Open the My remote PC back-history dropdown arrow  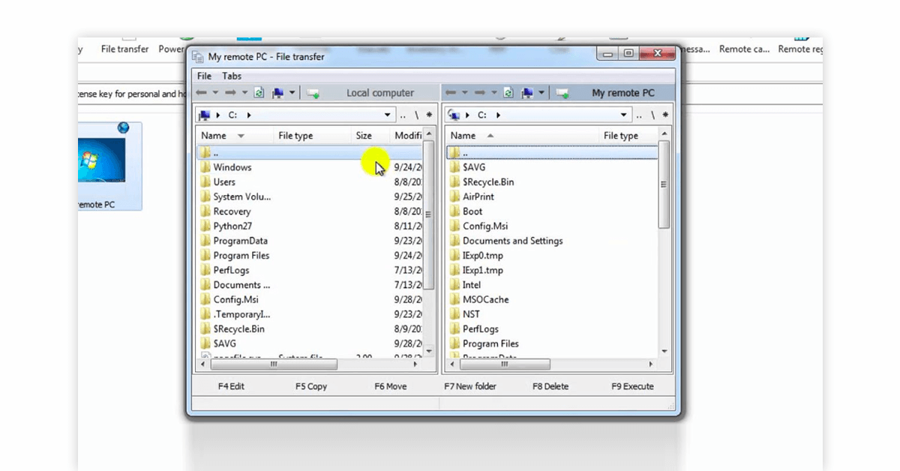(465, 93)
